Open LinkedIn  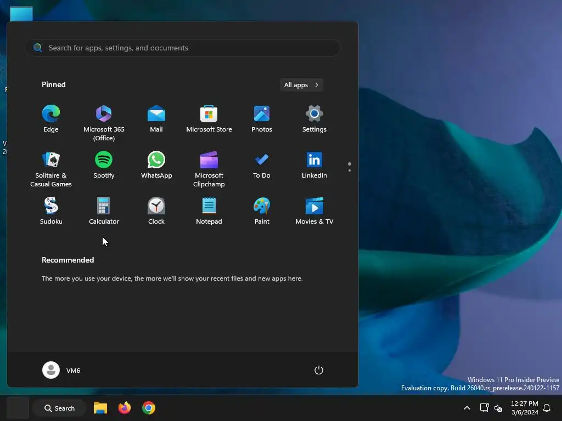pyautogui.click(x=314, y=165)
